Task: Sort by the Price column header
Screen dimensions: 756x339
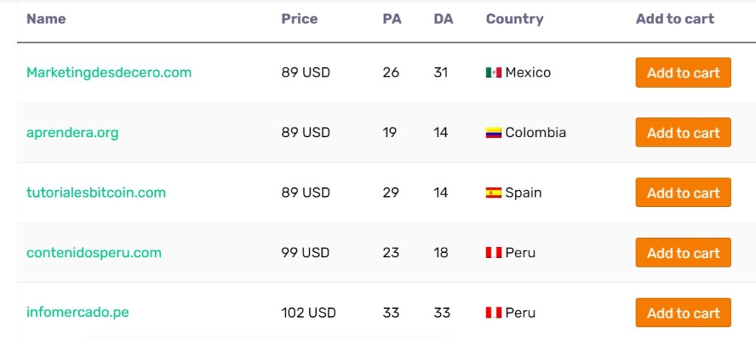Action: coord(300,18)
